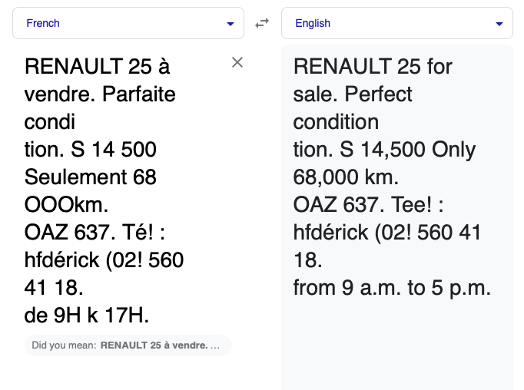Click 'tion. S 14,500 Only' translated line
Screen dimensions: 524x390
pos(384,150)
